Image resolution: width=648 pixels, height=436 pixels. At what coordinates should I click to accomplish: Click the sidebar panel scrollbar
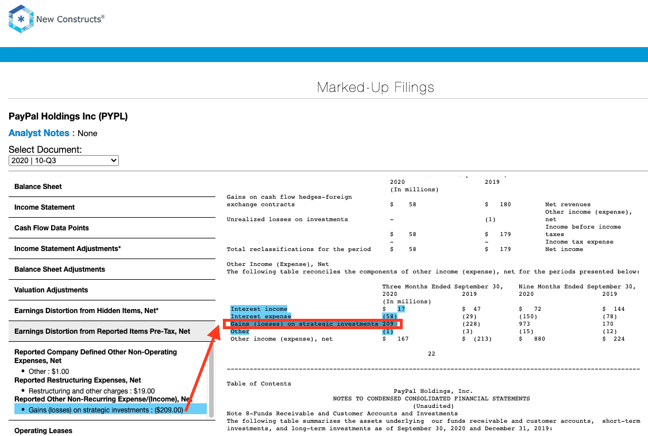coord(211,380)
